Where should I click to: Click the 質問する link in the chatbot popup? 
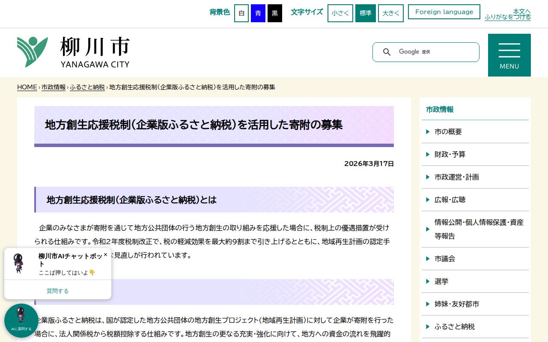tap(57, 290)
